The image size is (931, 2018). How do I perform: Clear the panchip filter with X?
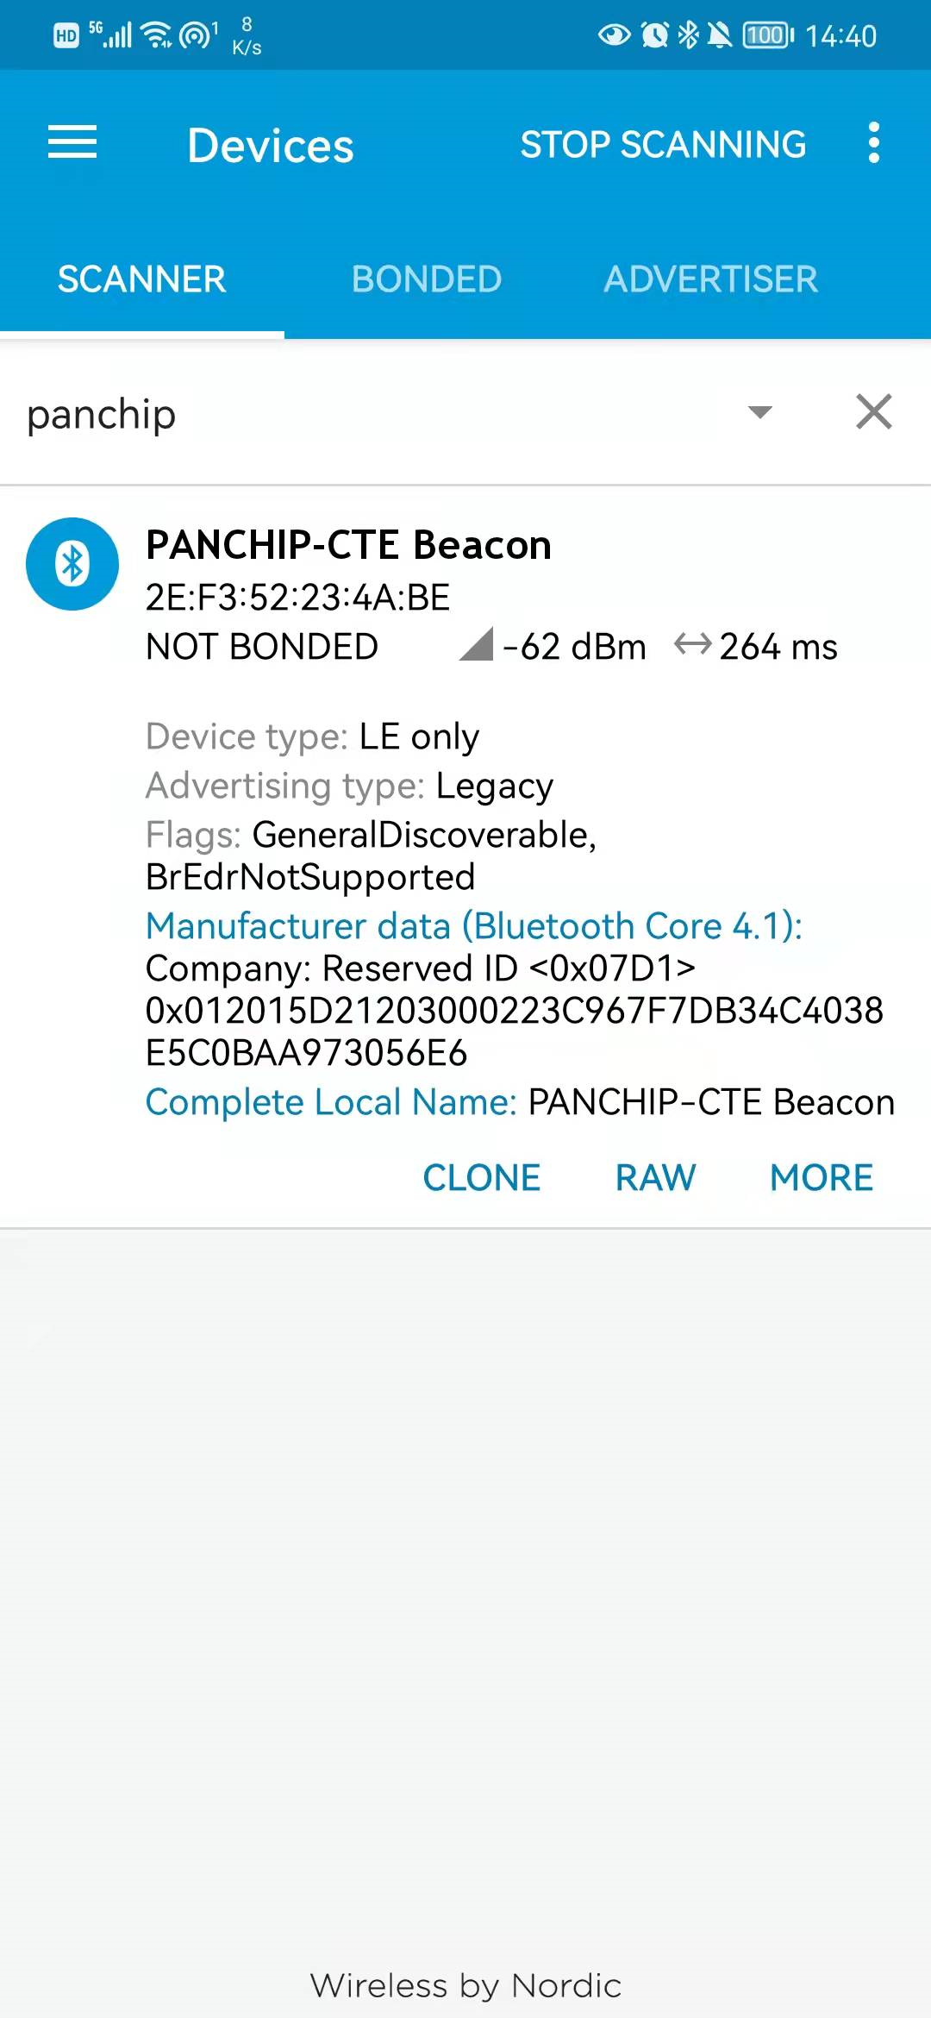[x=873, y=411]
